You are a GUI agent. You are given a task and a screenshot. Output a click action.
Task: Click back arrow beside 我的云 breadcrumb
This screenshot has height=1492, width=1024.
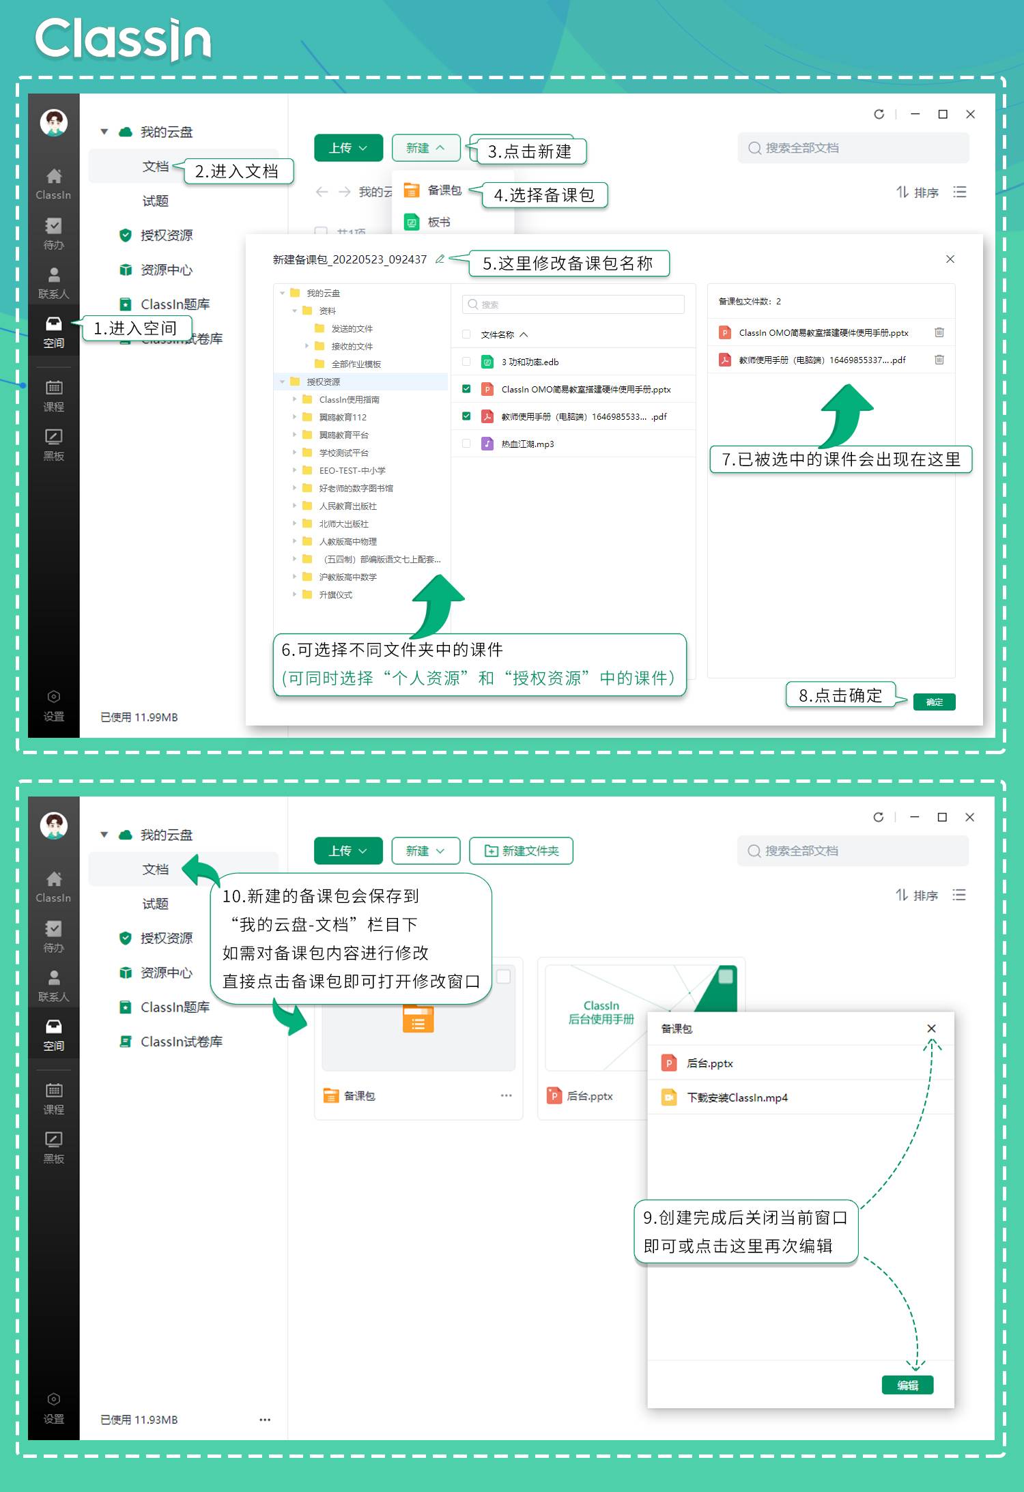322,192
